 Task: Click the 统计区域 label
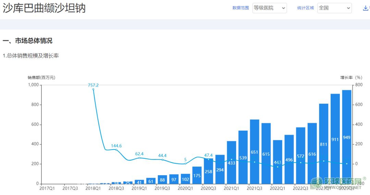pyautogui.click(x=306, y=8)
